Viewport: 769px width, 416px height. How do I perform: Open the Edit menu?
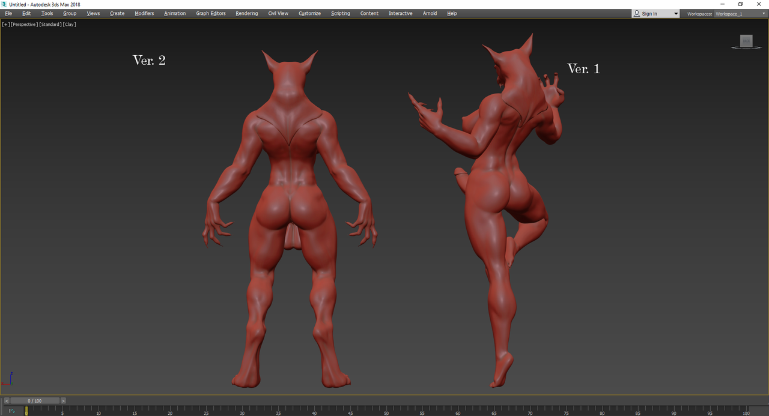tap(26, 13)
